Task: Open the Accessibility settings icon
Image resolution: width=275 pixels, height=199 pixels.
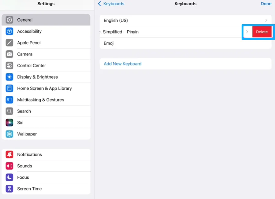Action: tap(9, 31)
